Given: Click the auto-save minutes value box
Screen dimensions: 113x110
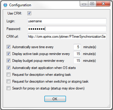Looking at the screenshot, I should coord(77,47).
